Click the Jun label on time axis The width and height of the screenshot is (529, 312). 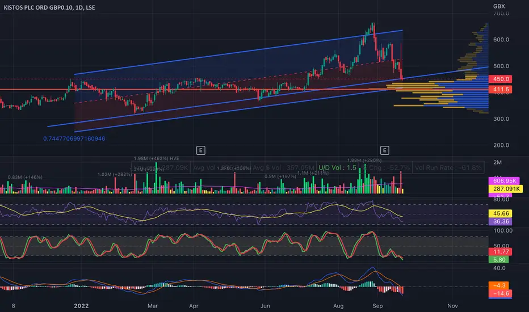pos(265,306)
